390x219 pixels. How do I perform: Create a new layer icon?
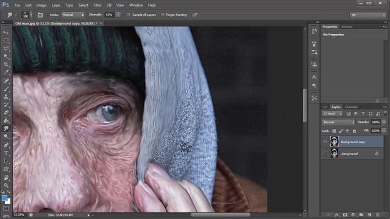[x=369, y=215]
